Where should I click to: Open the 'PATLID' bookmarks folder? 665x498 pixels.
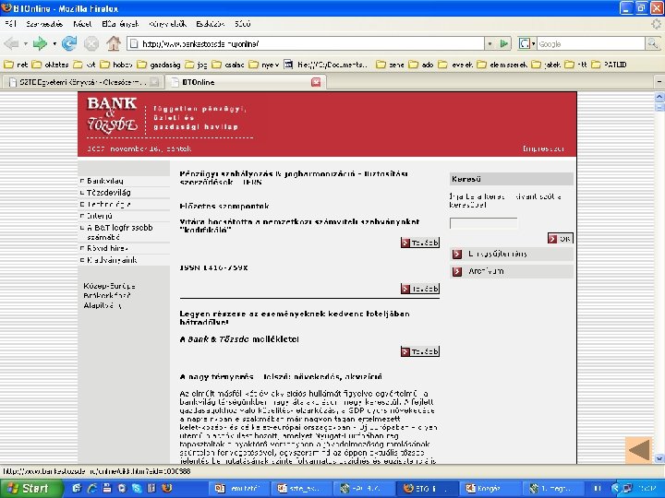(609, 65)
